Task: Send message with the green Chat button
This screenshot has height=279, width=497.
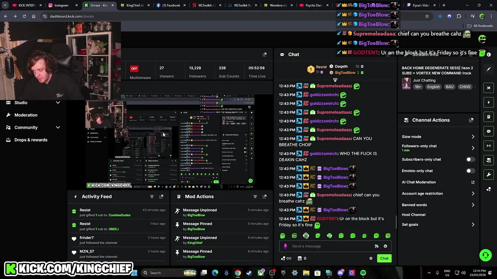Action: pos(384,258)
